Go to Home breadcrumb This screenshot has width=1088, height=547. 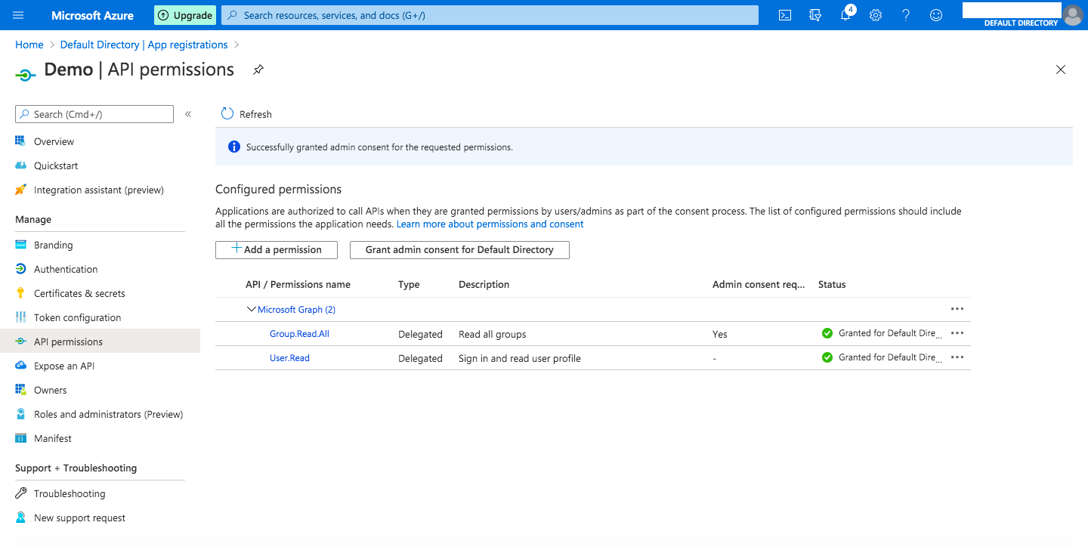[x=29, y=45]
